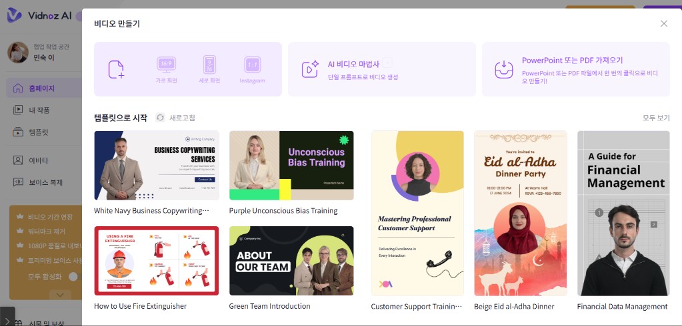Open the AI 비디오 마법사 video icon
Viewport: 682px width, 326px height.
[310, 69]
